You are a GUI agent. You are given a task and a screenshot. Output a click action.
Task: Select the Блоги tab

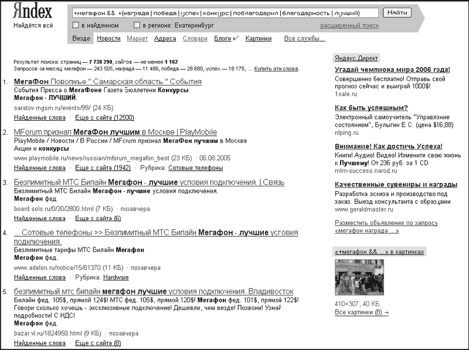click(223, 39)
